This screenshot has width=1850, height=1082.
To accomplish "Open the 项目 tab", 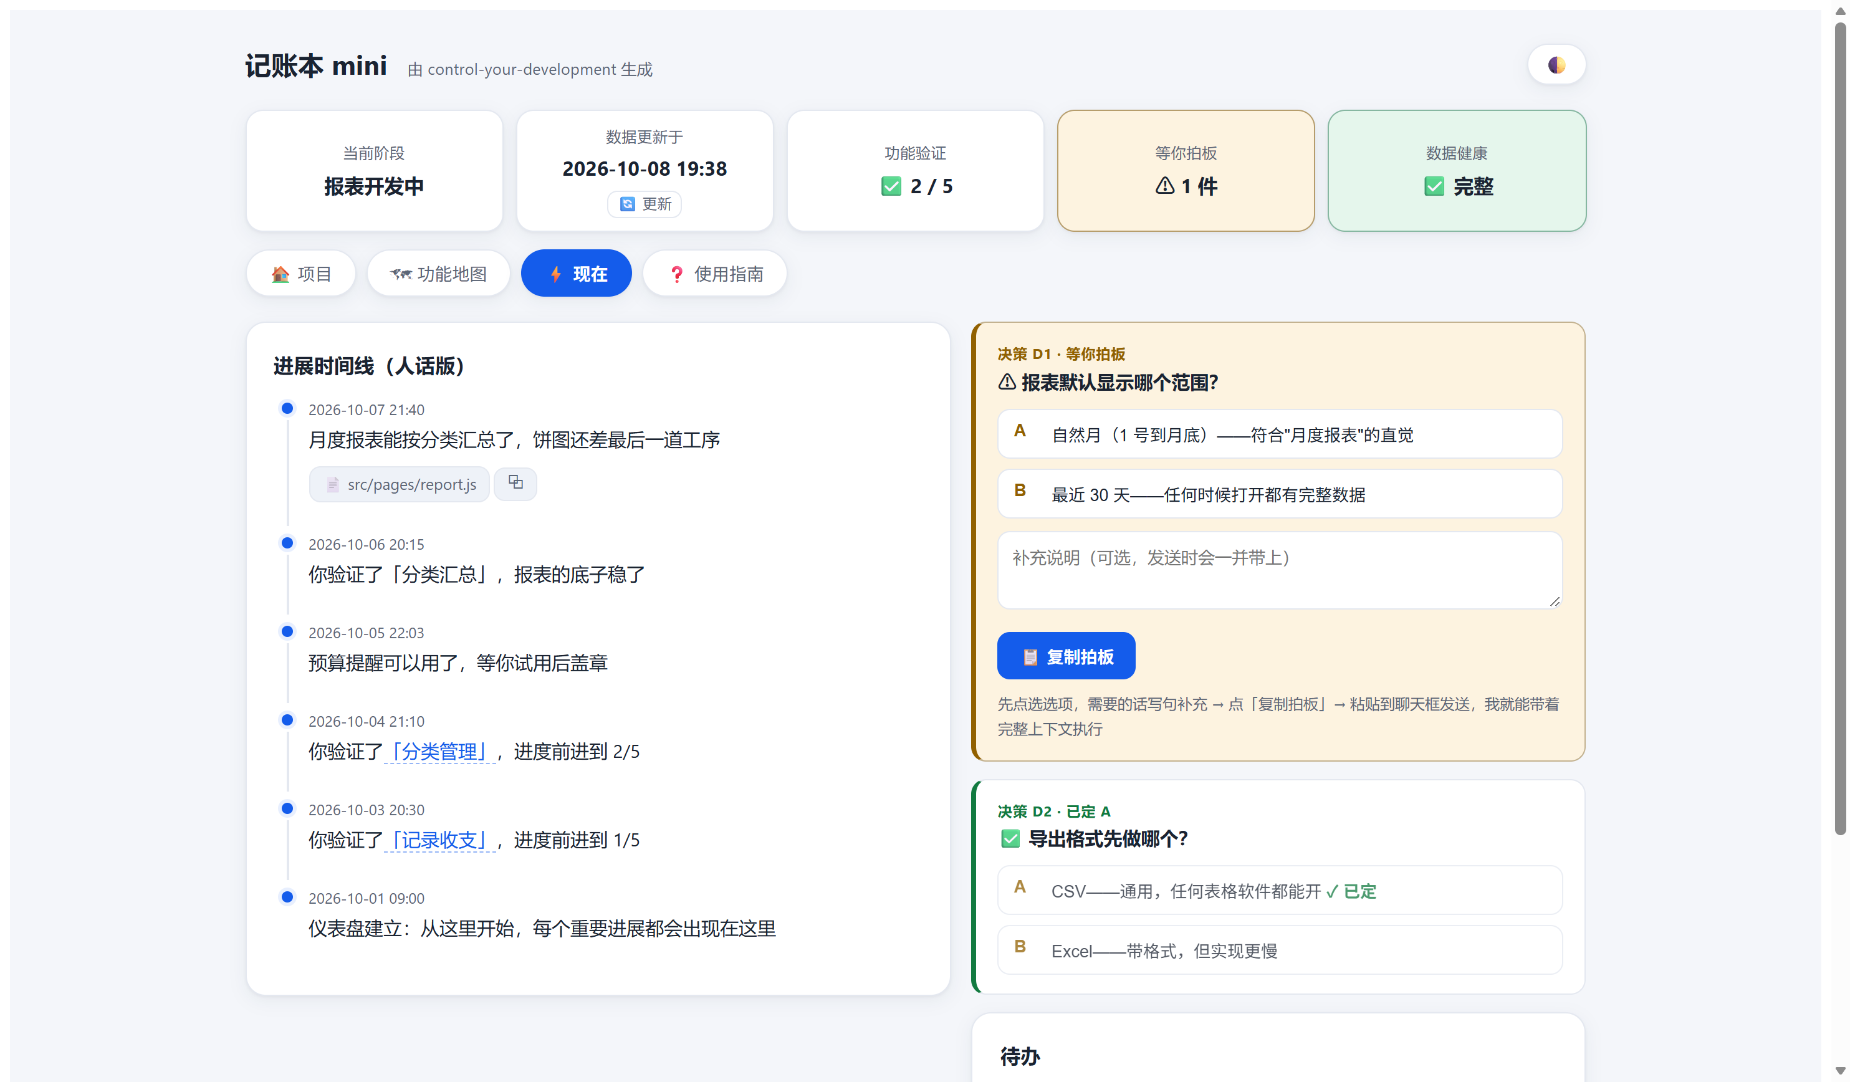I will pyautogui.click(x=301, y=274).
